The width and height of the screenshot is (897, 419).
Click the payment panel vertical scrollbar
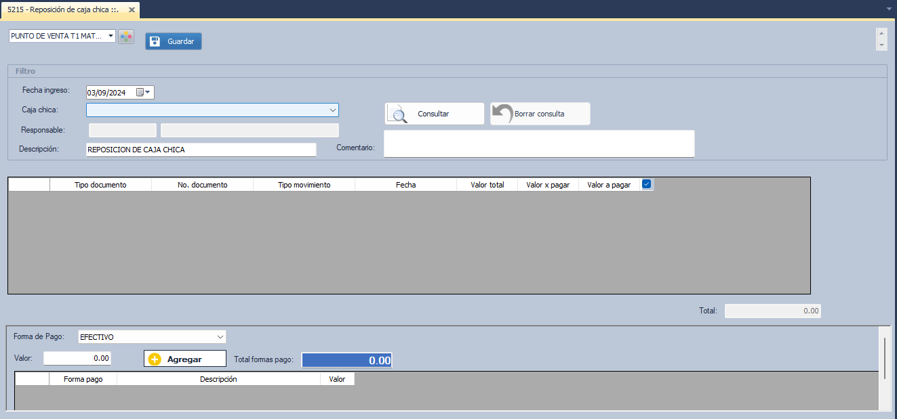point(884,359)
